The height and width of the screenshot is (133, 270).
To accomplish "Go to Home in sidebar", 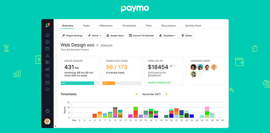I will (47, 35).
